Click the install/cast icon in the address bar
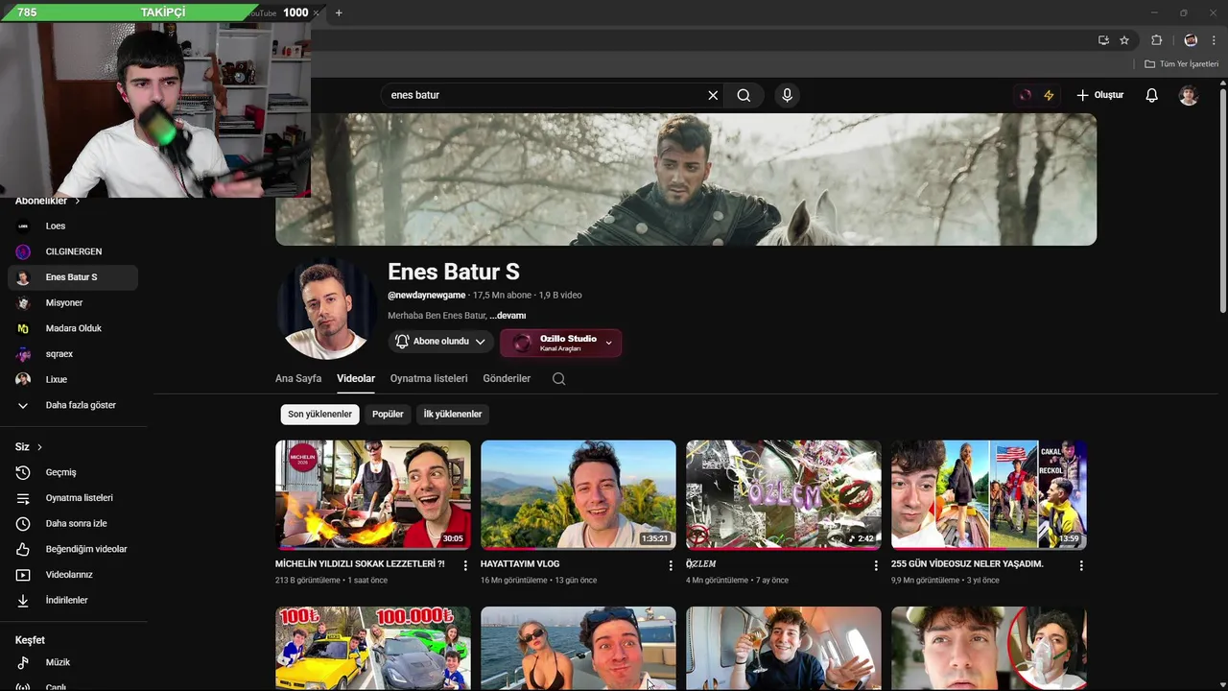The image size is (1228, 691). point(1103,40)
